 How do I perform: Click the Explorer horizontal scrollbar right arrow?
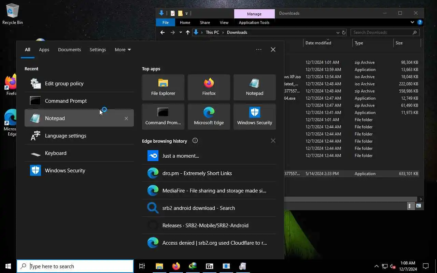(x=421, y=199)
